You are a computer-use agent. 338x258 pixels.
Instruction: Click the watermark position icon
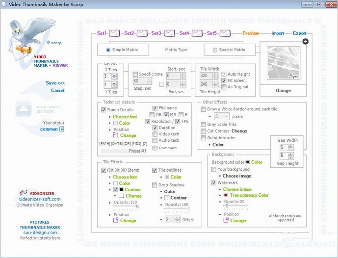pyautogui.click(x=226, y=220)
